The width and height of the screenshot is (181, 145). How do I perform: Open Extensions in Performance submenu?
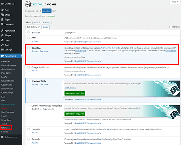pyautogui.click(x=6, y=128)
